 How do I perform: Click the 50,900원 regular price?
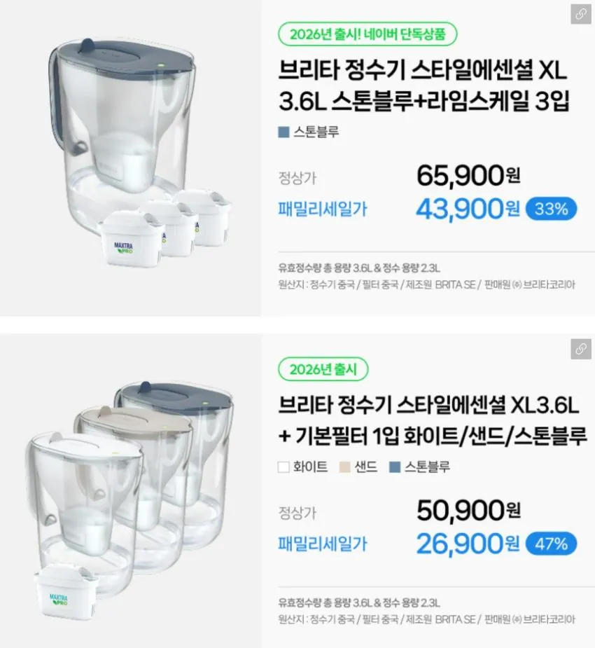point(468,511)
